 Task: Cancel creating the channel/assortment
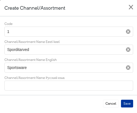[x=111, y=104]
